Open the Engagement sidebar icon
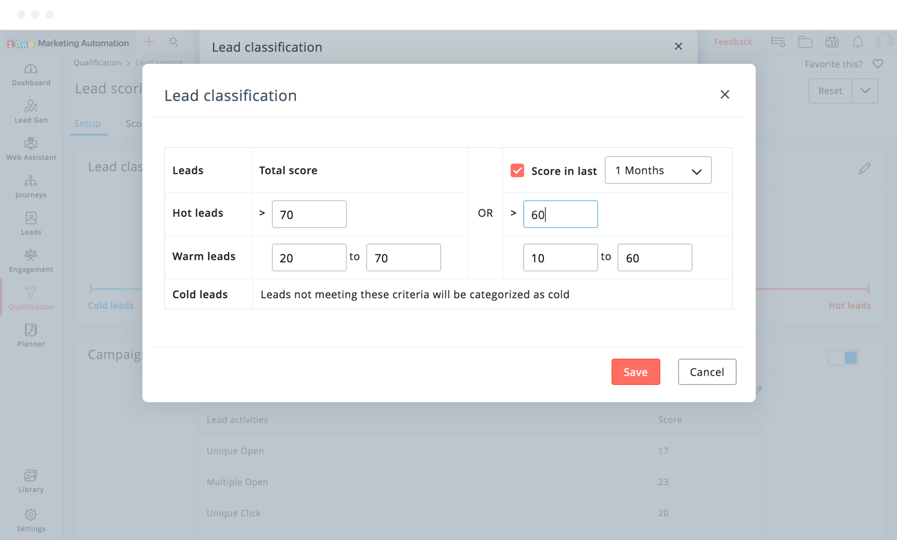 click(31, 262)
